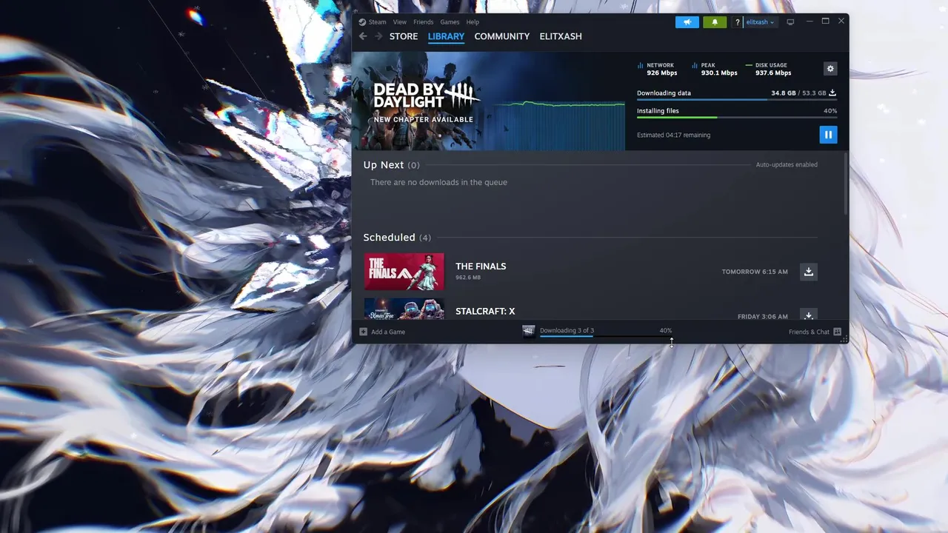Start the STALCRAFT: X download now
The image size is (948, 533).
(809, 314)
